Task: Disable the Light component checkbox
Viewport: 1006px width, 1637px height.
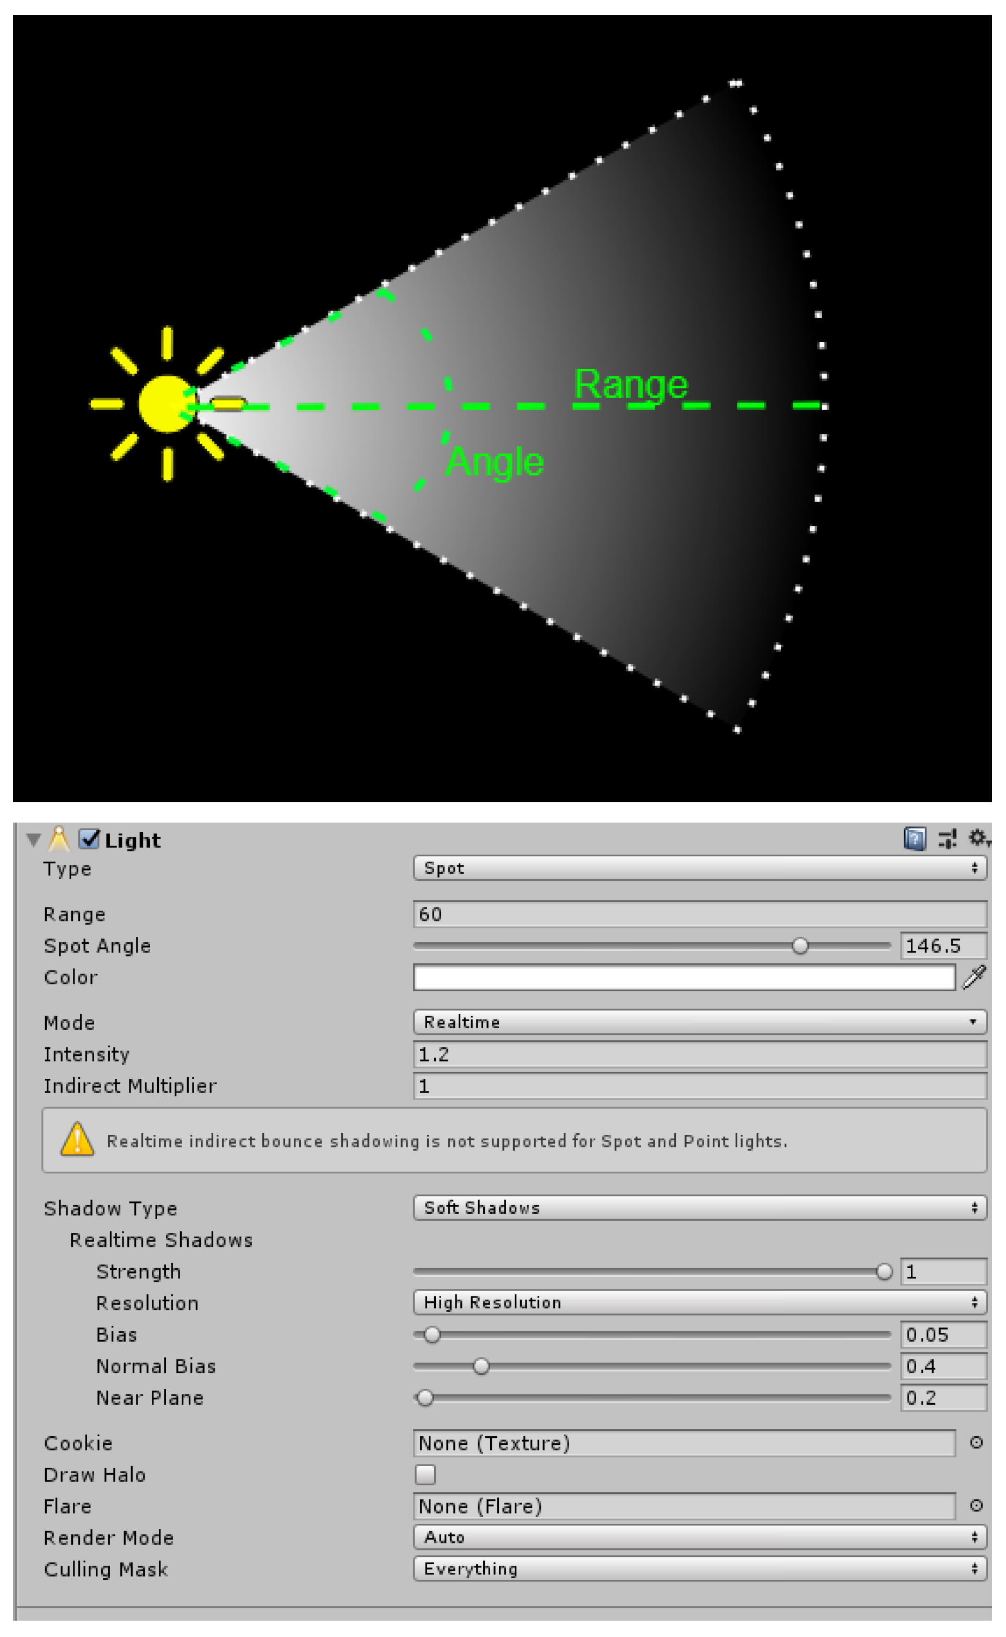Action: pos(89,839)
